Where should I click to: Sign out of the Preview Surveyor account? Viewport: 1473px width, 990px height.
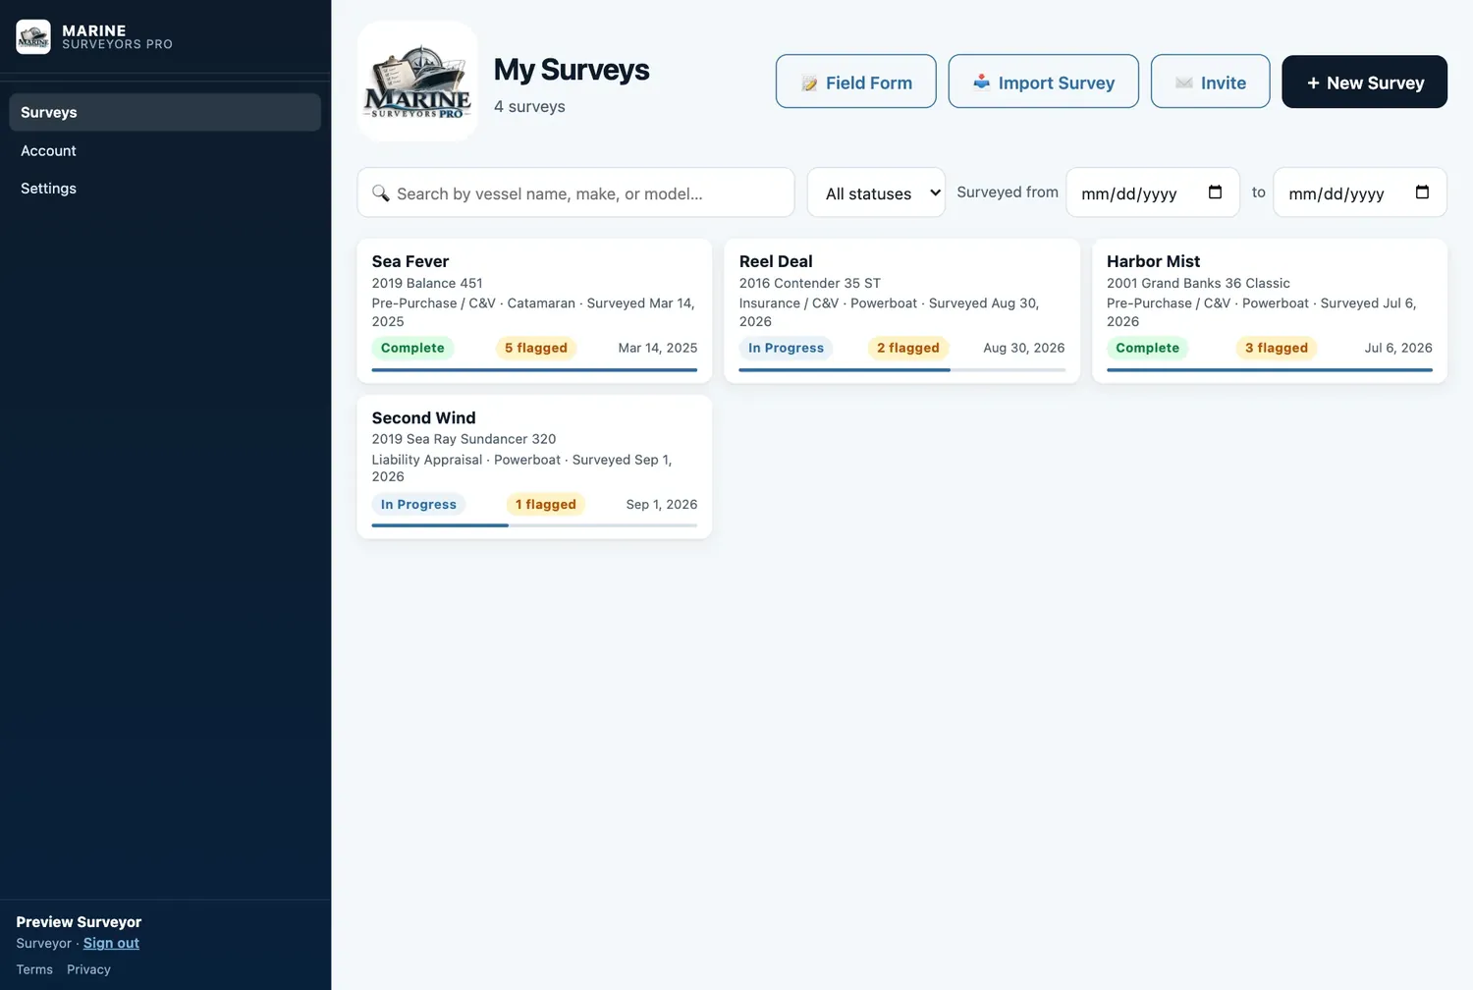pyautogui.click(x=111, y=943)
